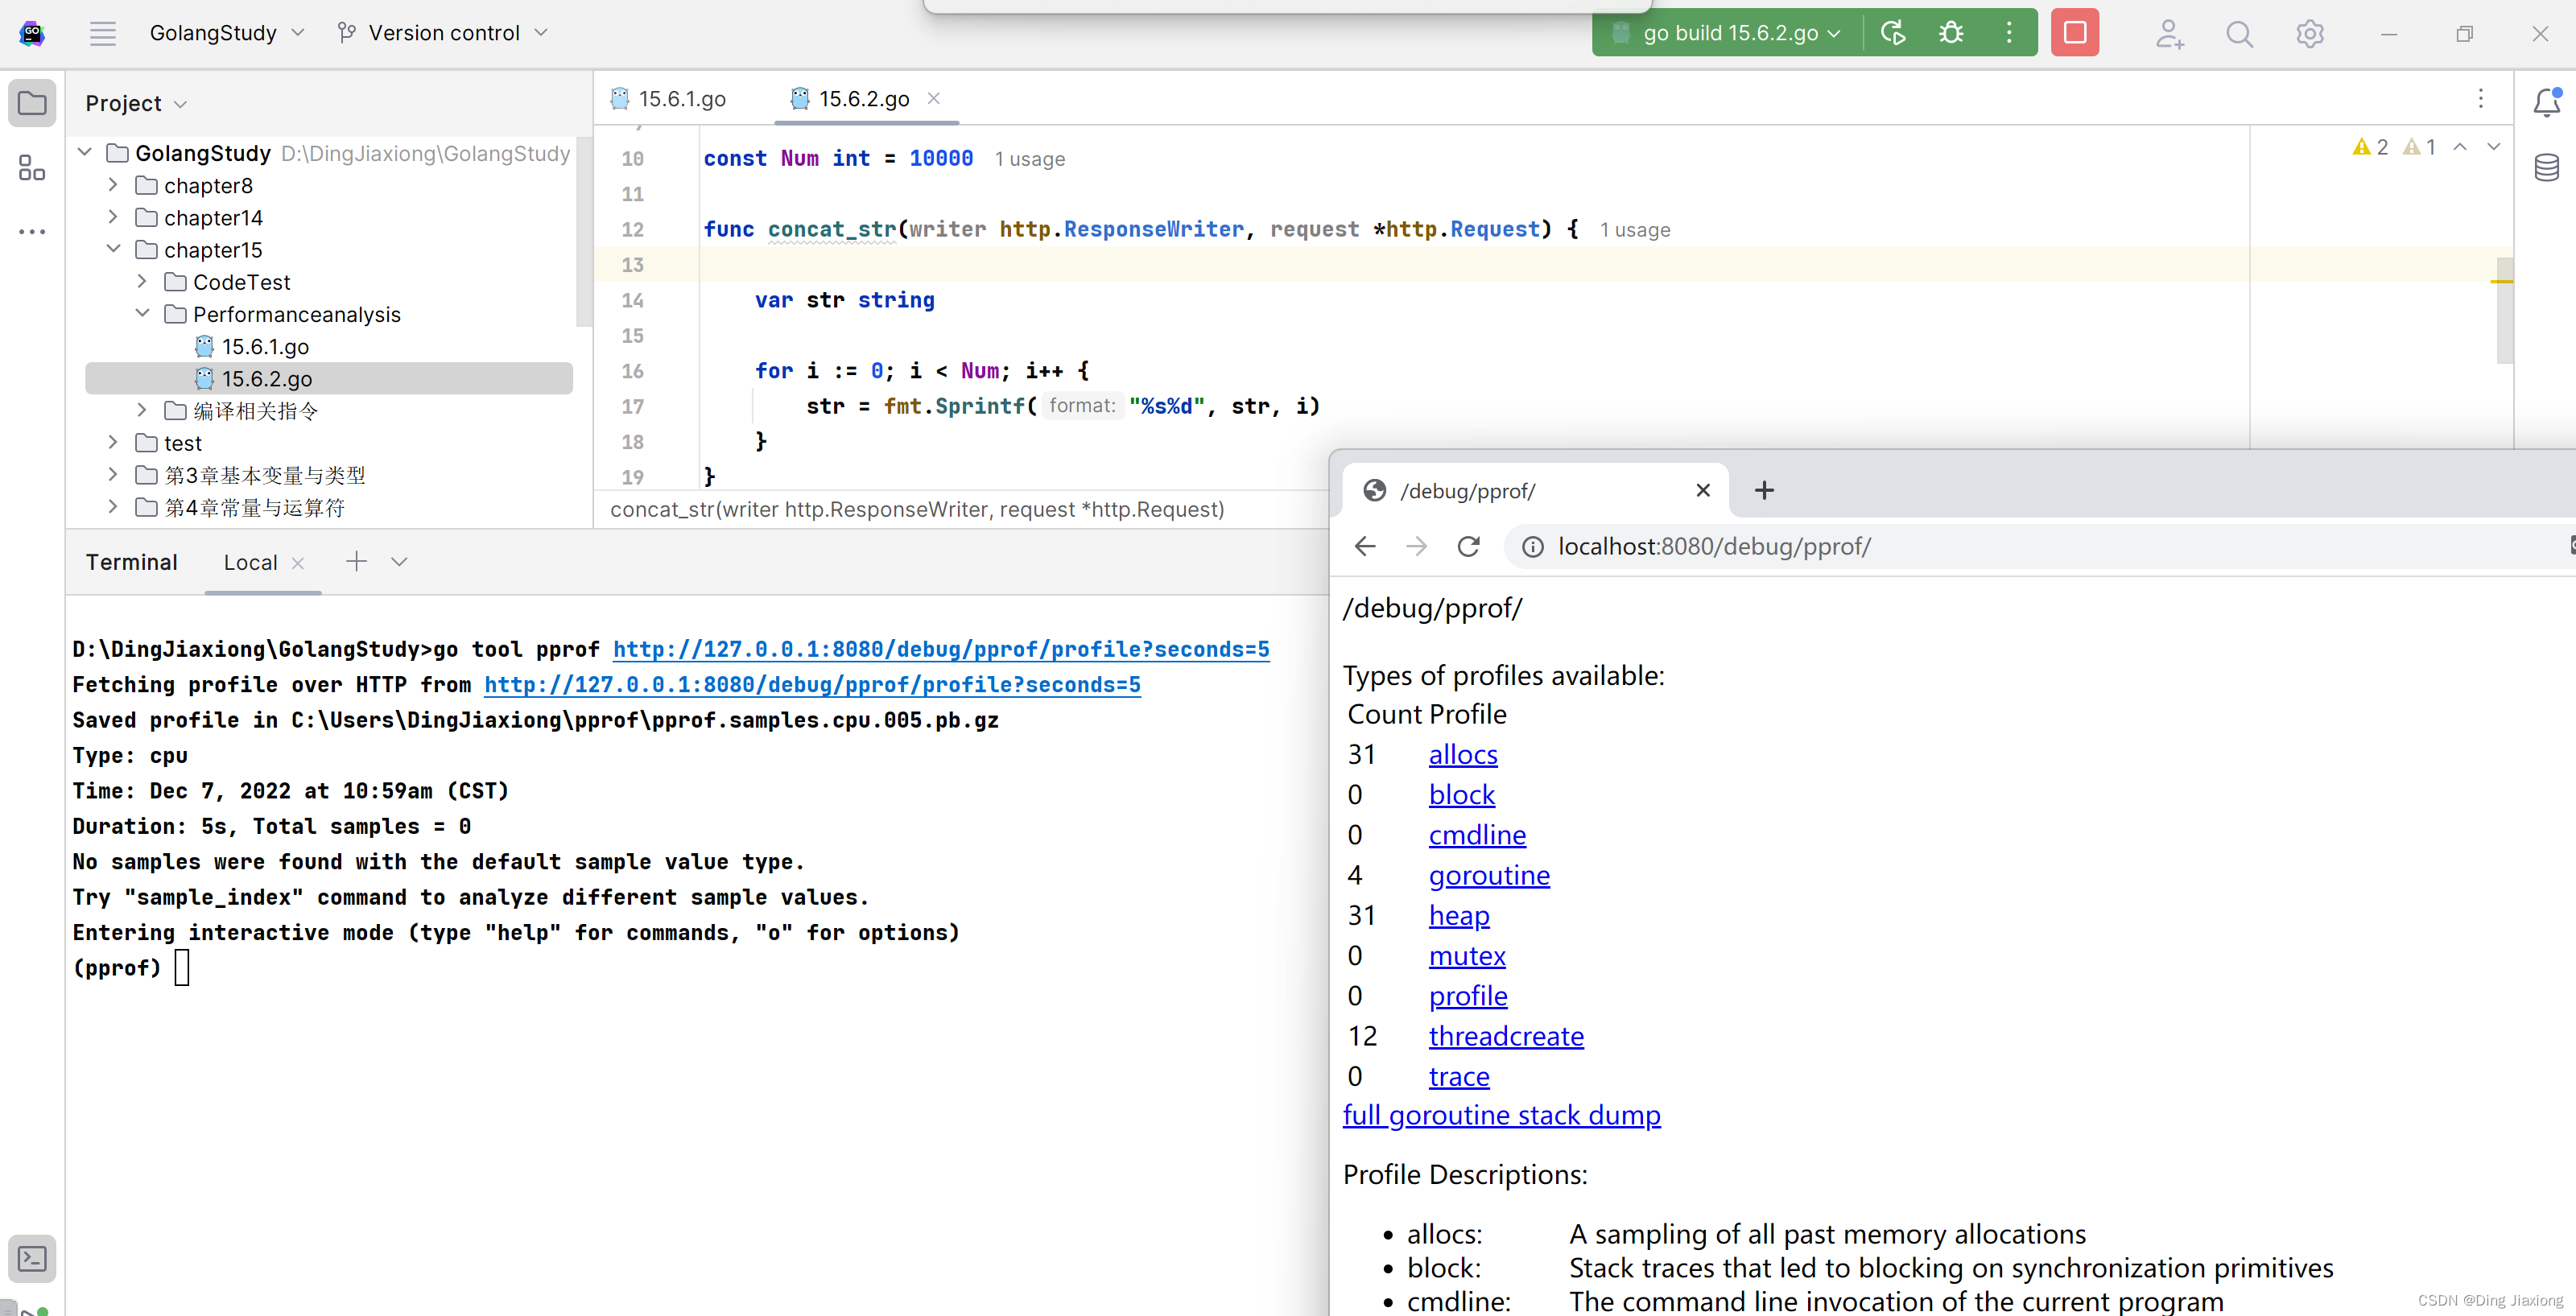2576x1316 pixels.
Task: Open the Project view mode dropdown
Action: [136, 104]
